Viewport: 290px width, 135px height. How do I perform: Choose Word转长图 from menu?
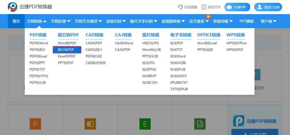[x=151, y=50]
